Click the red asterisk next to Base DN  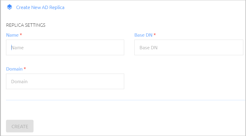[155, 35]
